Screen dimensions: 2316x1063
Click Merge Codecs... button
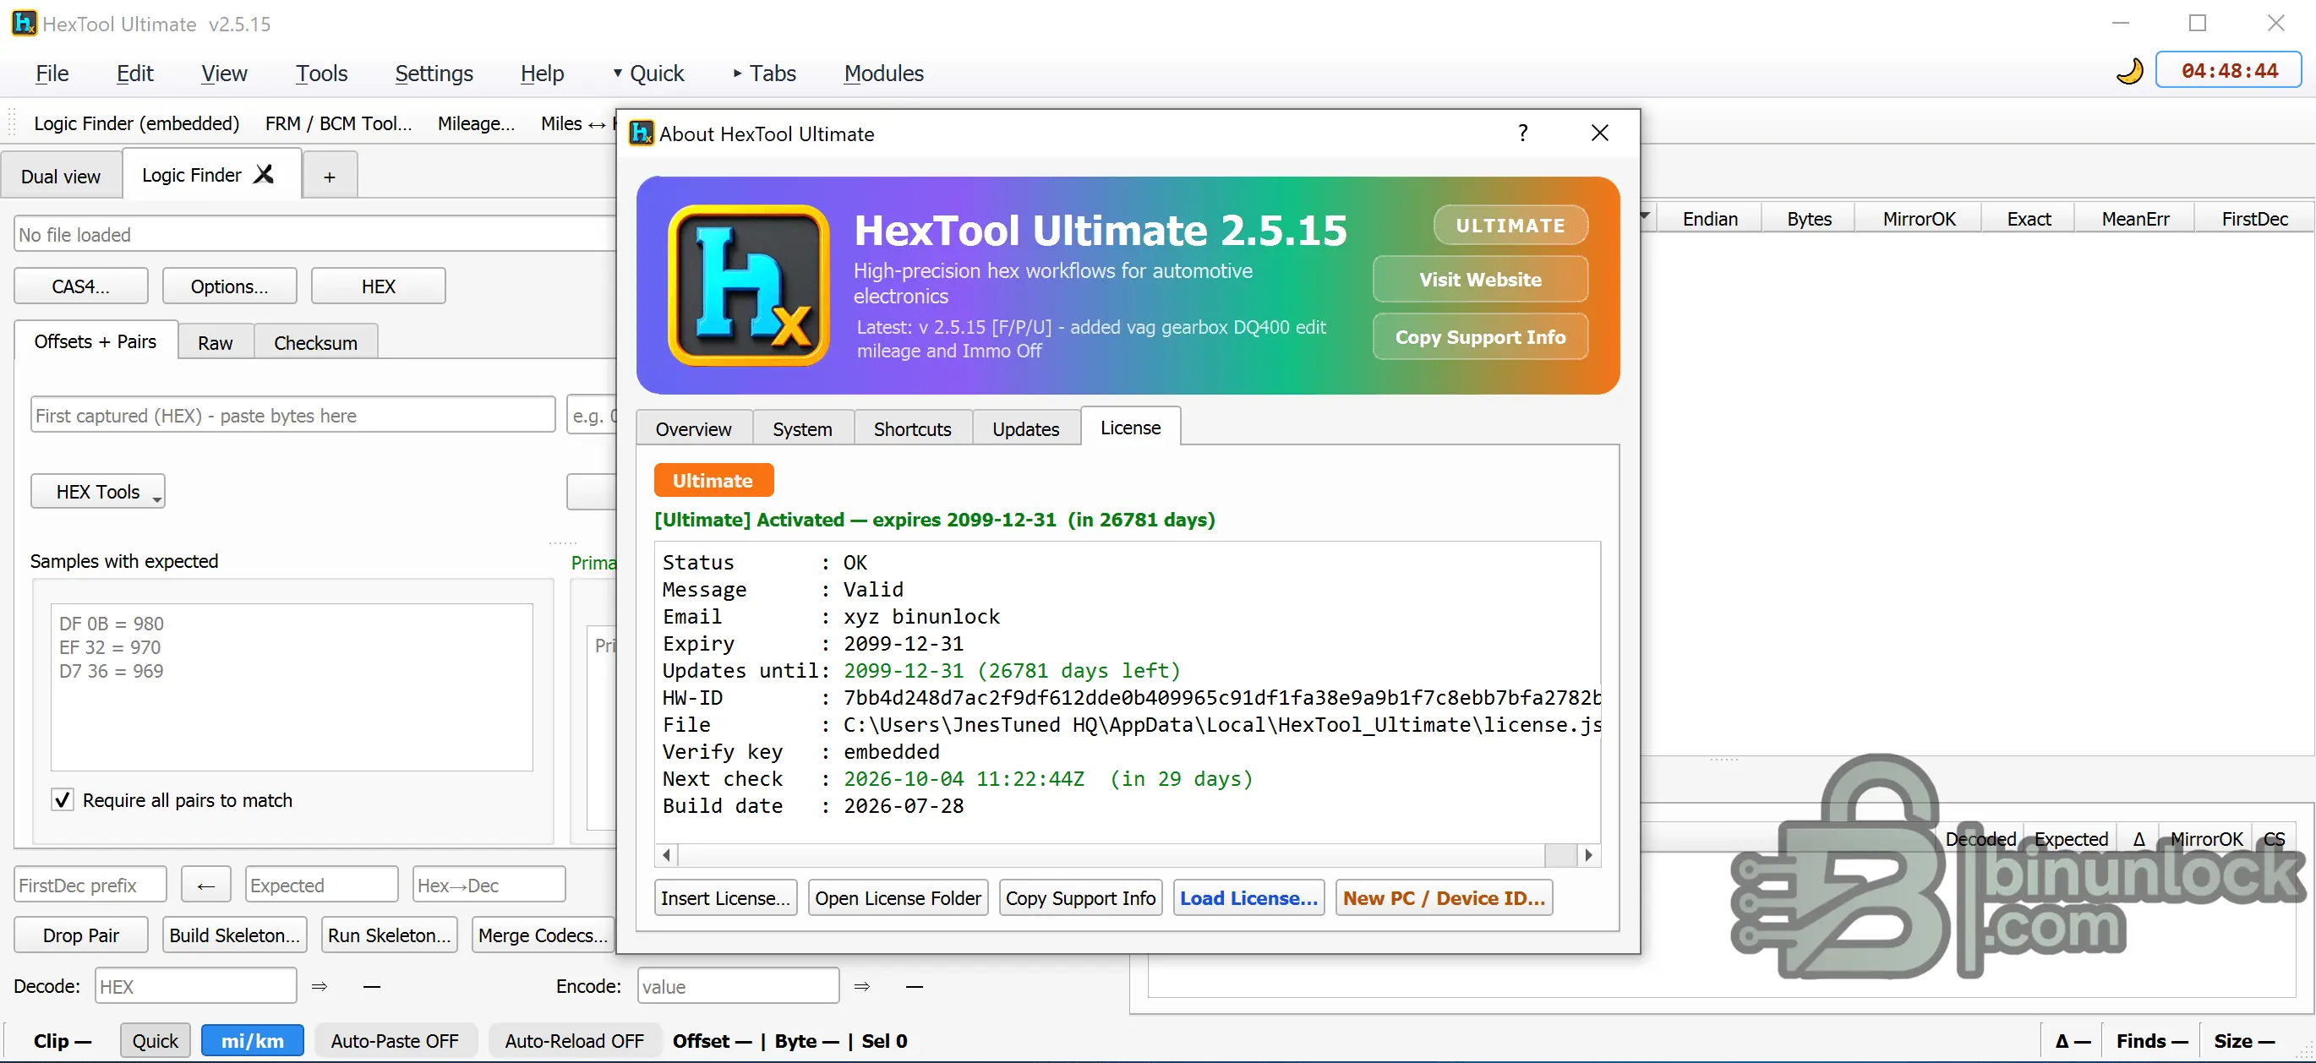click(543, 935)
